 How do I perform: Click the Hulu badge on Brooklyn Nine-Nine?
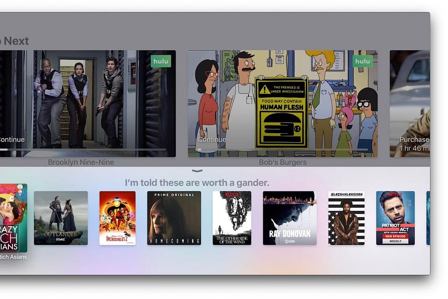(160, 61)
